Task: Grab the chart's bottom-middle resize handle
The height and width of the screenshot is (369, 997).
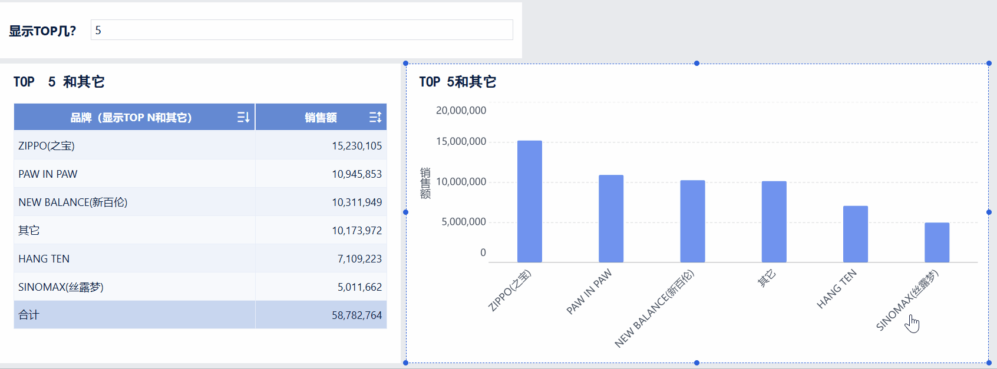Action: [x=697, y=363]
